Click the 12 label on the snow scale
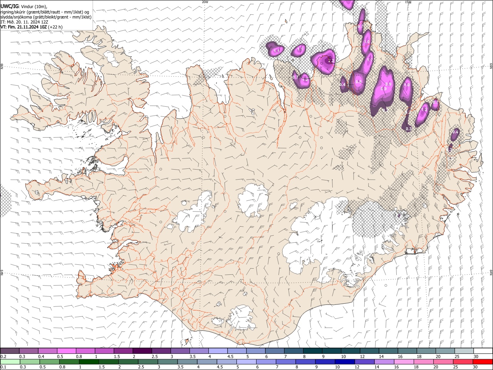This screenshot has width=493, height=370. 362,357
